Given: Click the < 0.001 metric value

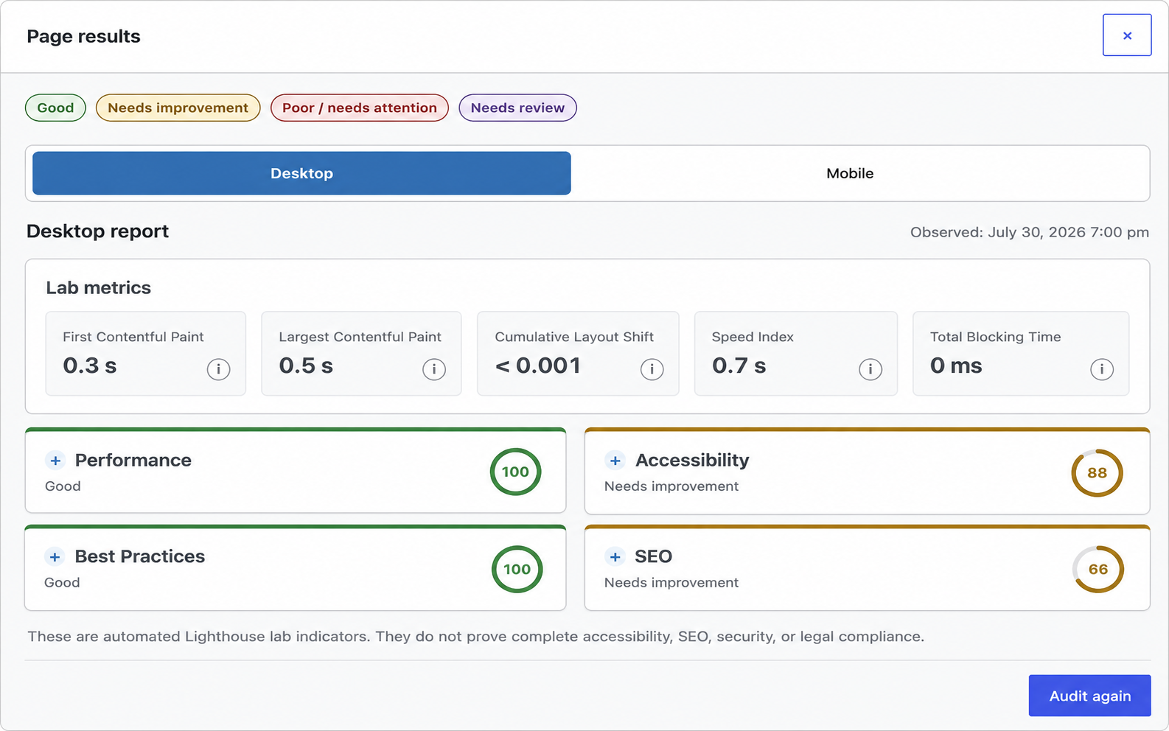Looking at the screenshot, I should (x=538, y=365).
